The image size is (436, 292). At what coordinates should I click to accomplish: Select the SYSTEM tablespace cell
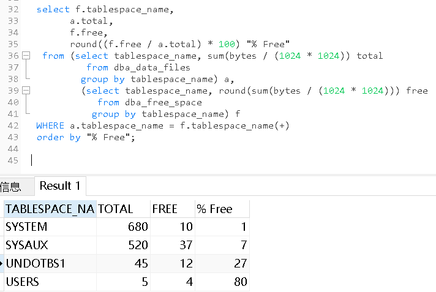[50, 227]
